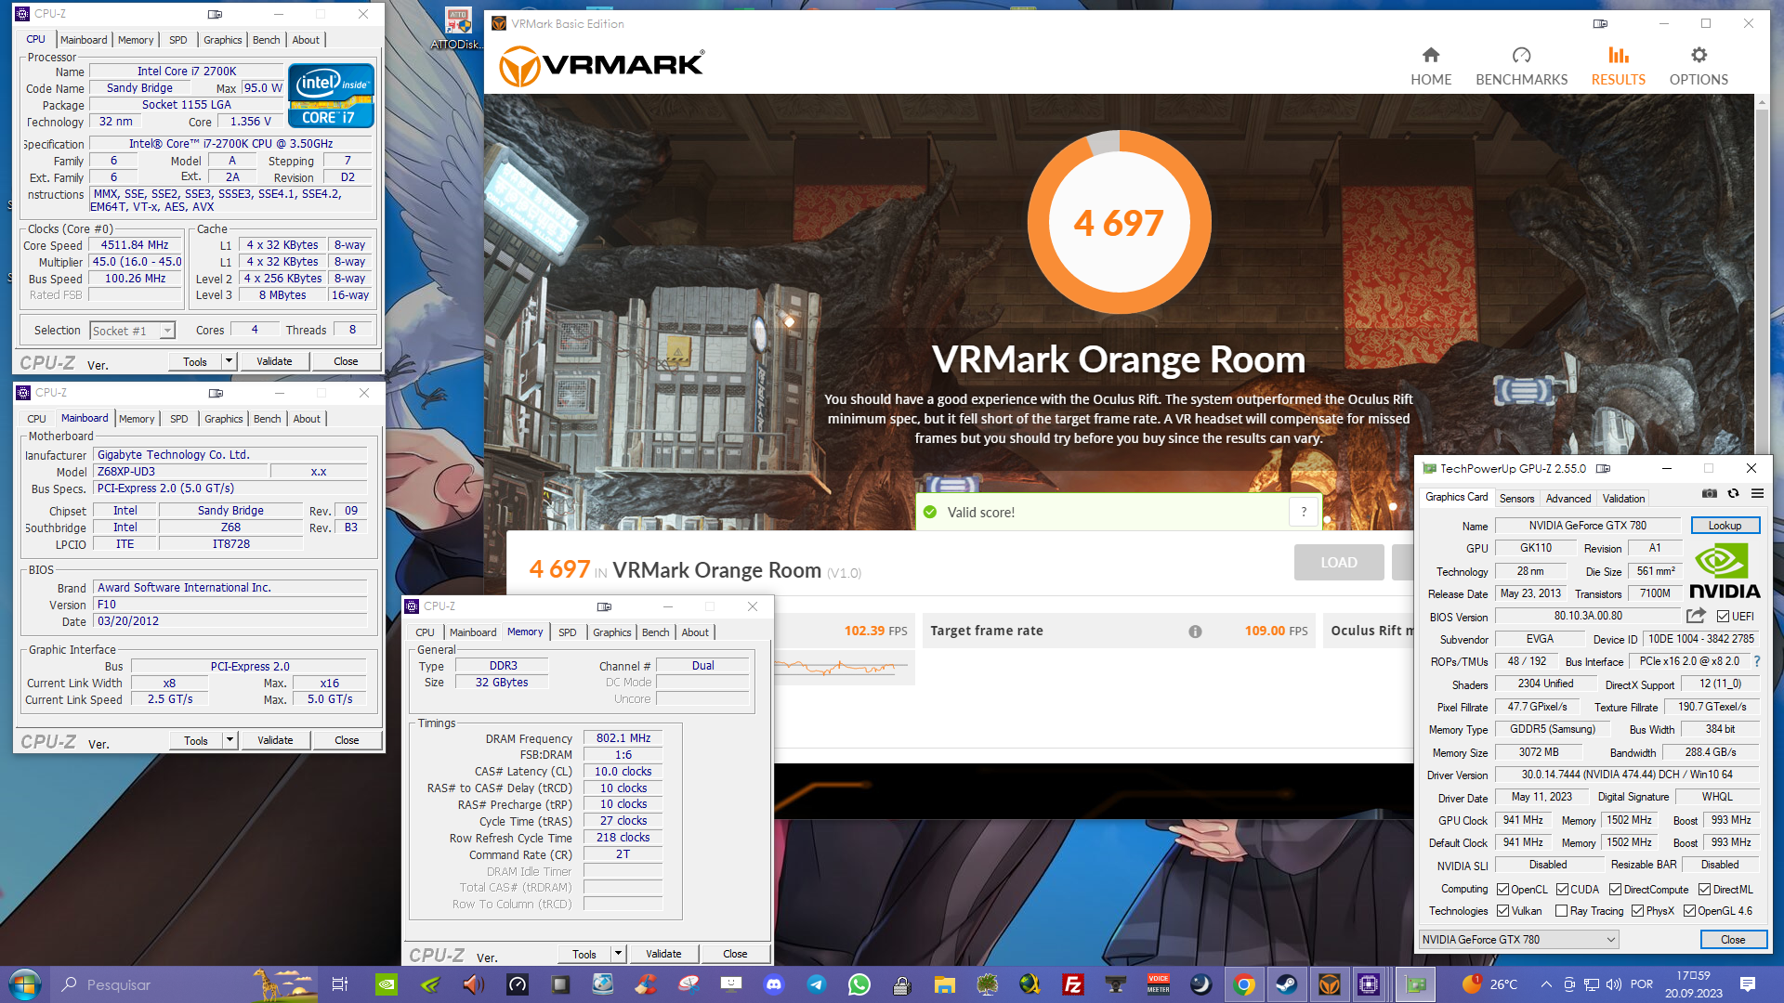Open Socket #1 selection dropdown in CPU-Z

(132, 331)
